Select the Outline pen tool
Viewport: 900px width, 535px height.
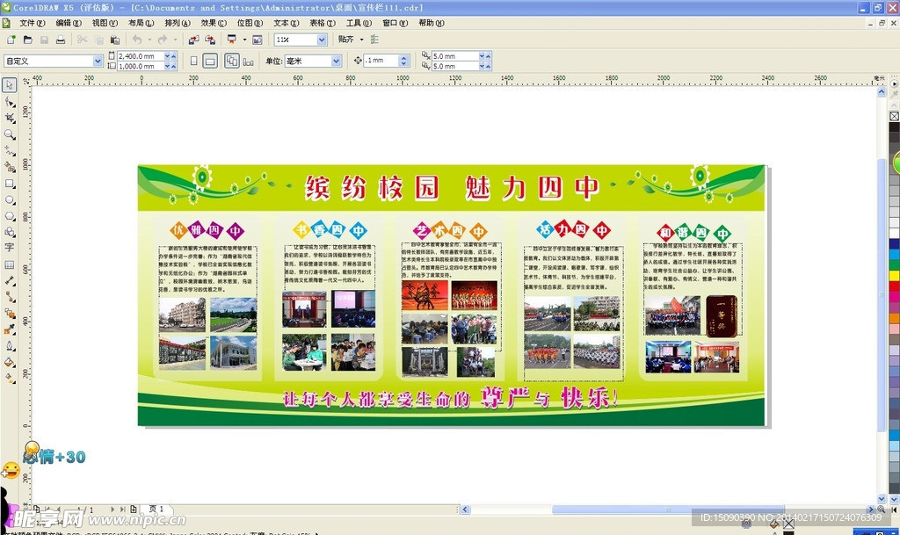point(9,346)
